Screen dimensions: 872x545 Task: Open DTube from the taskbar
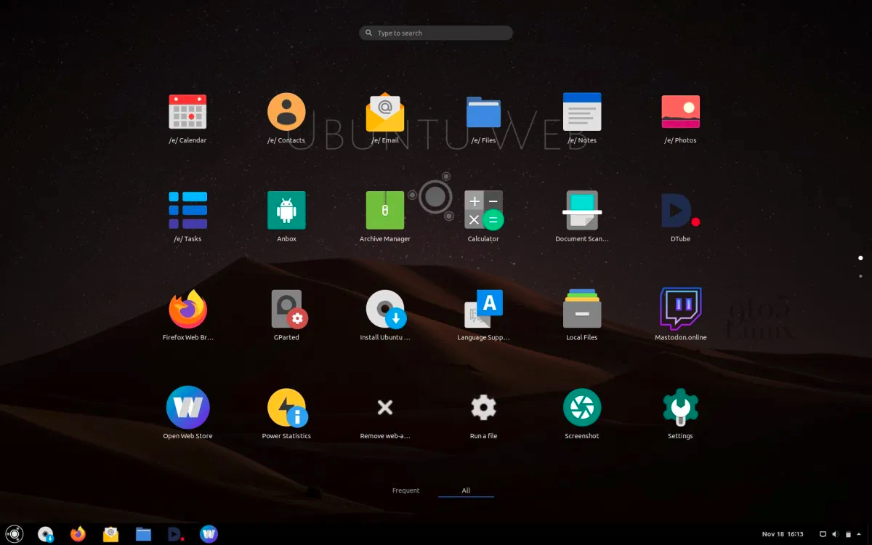[175, 534]
